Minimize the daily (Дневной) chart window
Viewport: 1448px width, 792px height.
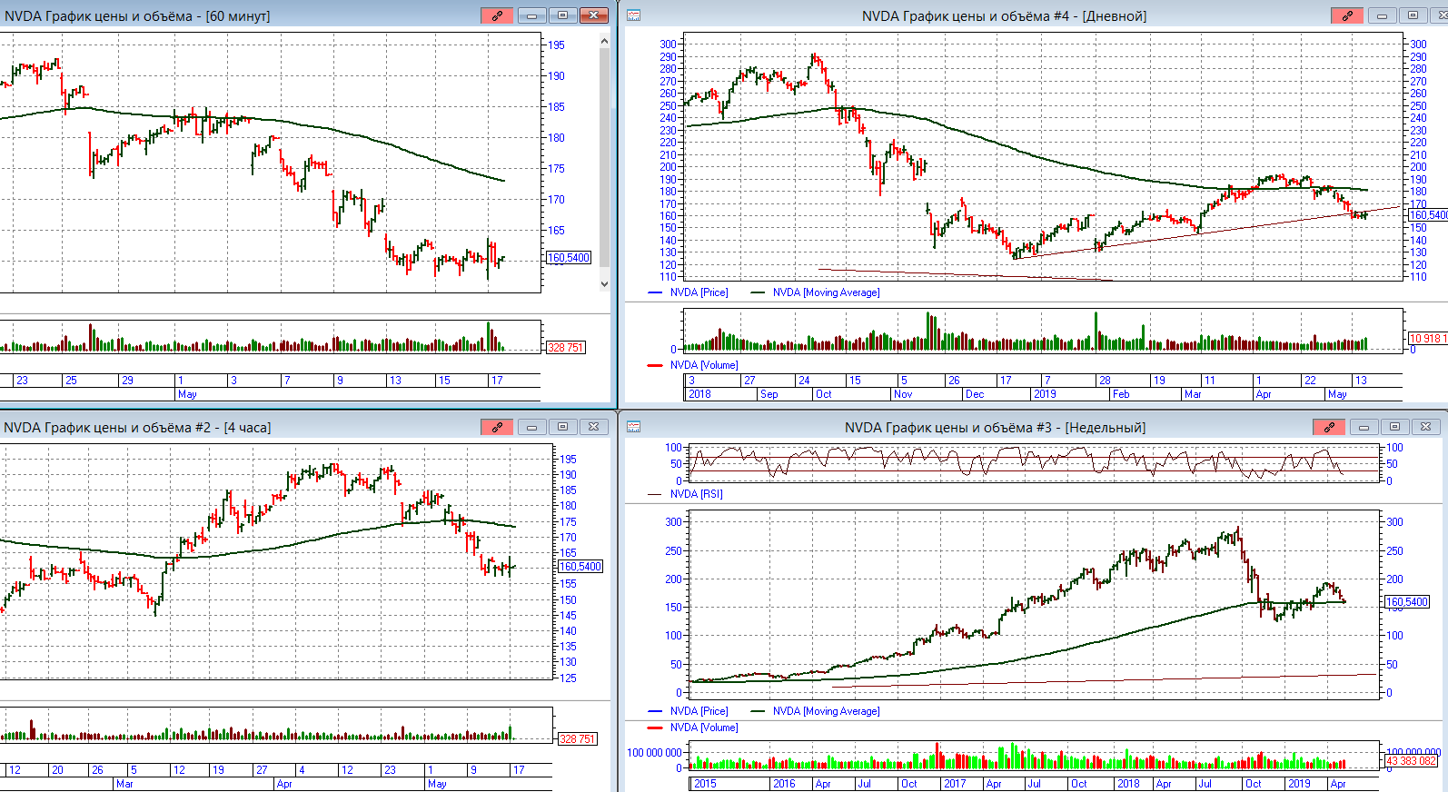pyautogui.click(x=1382, y=15)
